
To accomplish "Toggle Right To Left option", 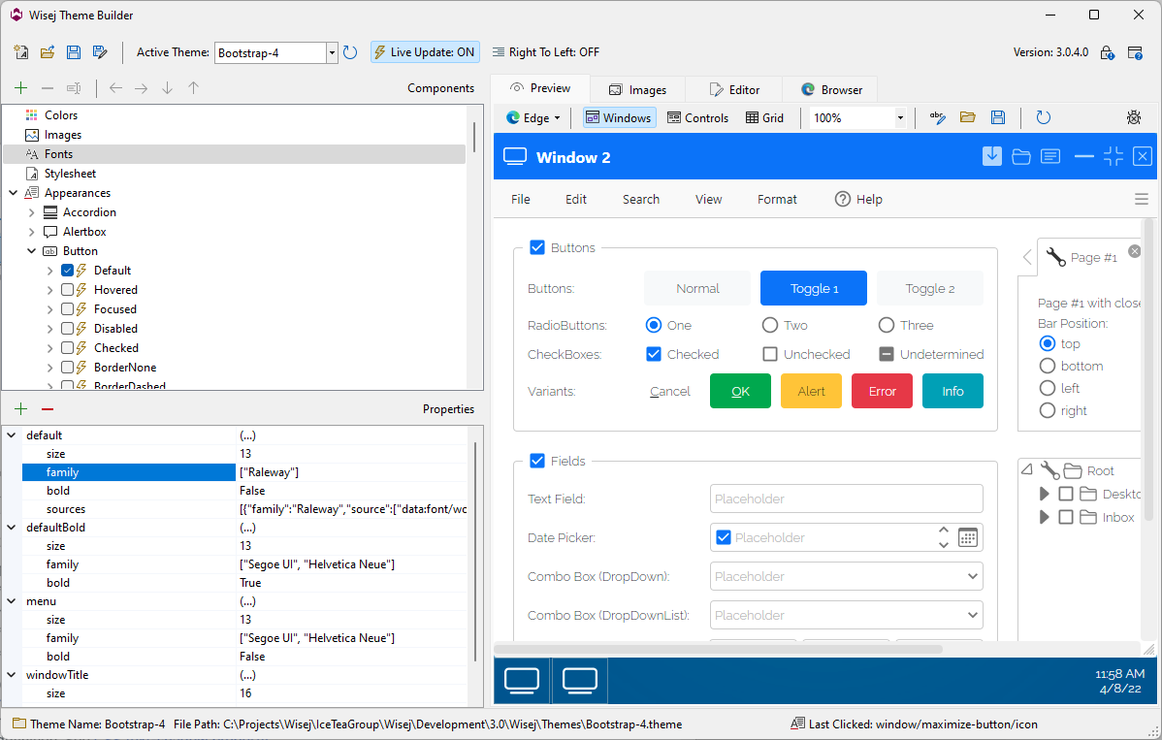I will pos(546,51).
